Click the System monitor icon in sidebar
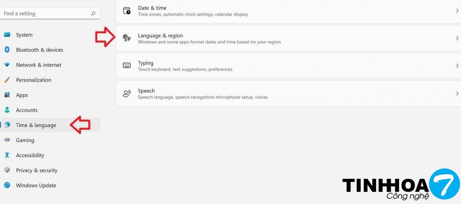The height and width of the screenshot is (204, 461). (x=7, y=35)
